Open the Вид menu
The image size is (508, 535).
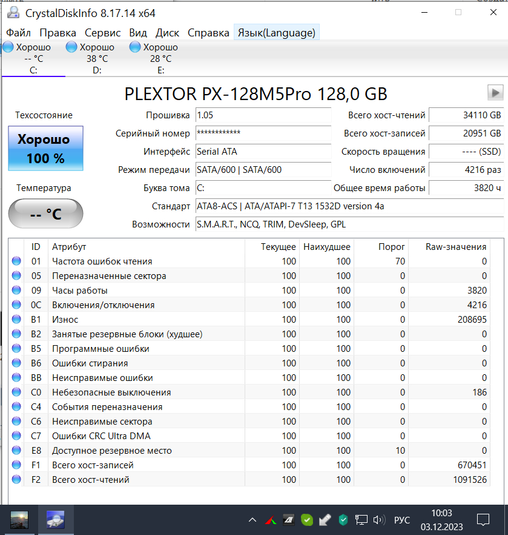tap(138, 33)
